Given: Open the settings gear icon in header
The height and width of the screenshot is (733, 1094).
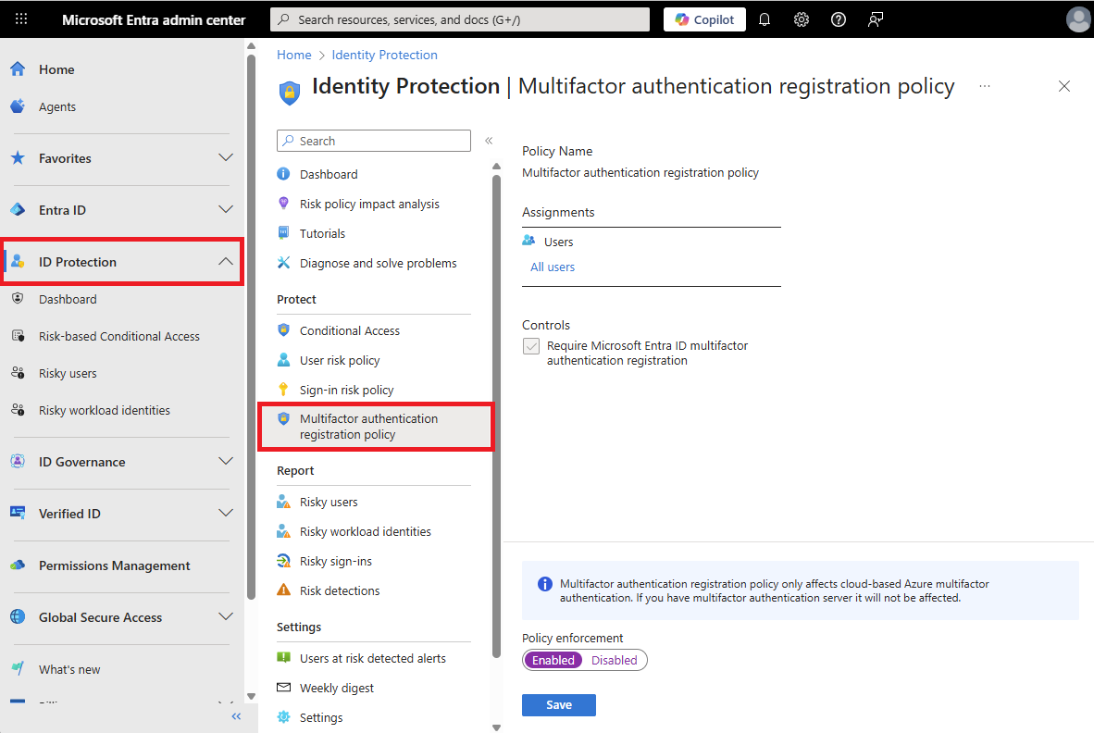Looking at the screenshot, I should click(802, 19).
